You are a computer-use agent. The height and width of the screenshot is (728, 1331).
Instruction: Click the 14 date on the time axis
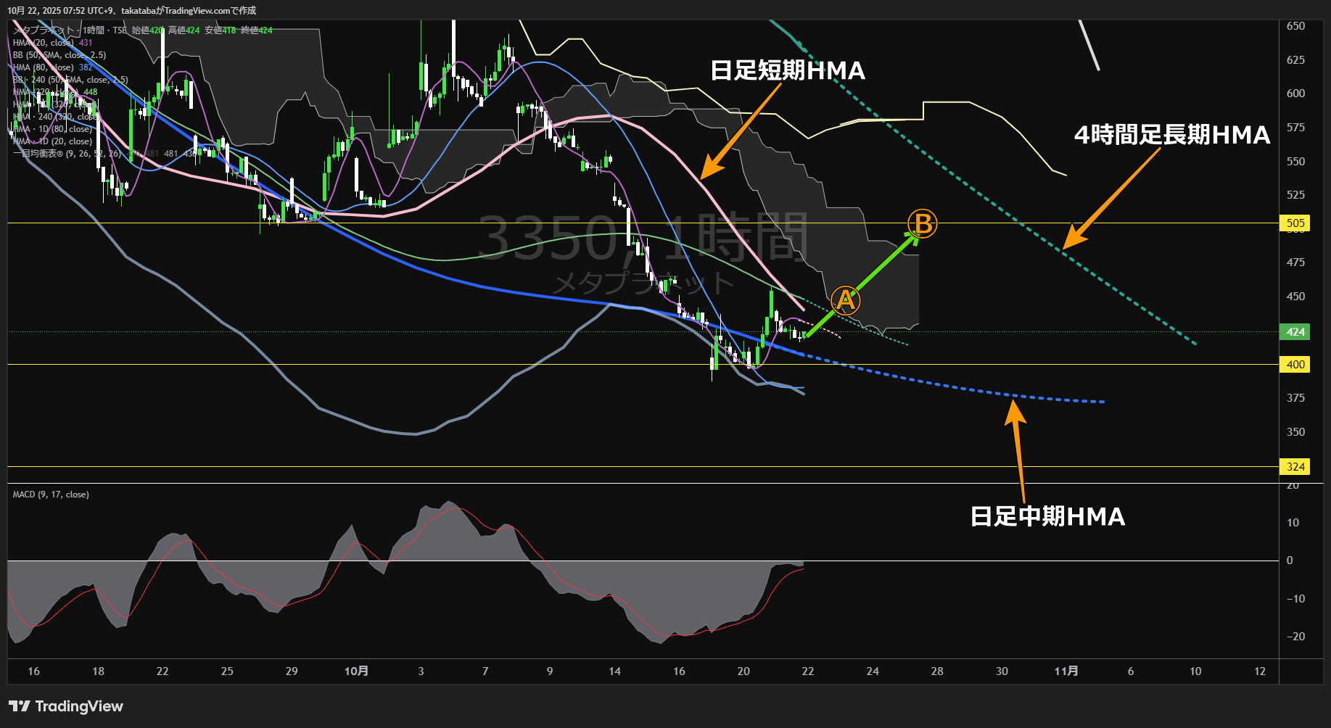tap(614, 671)
